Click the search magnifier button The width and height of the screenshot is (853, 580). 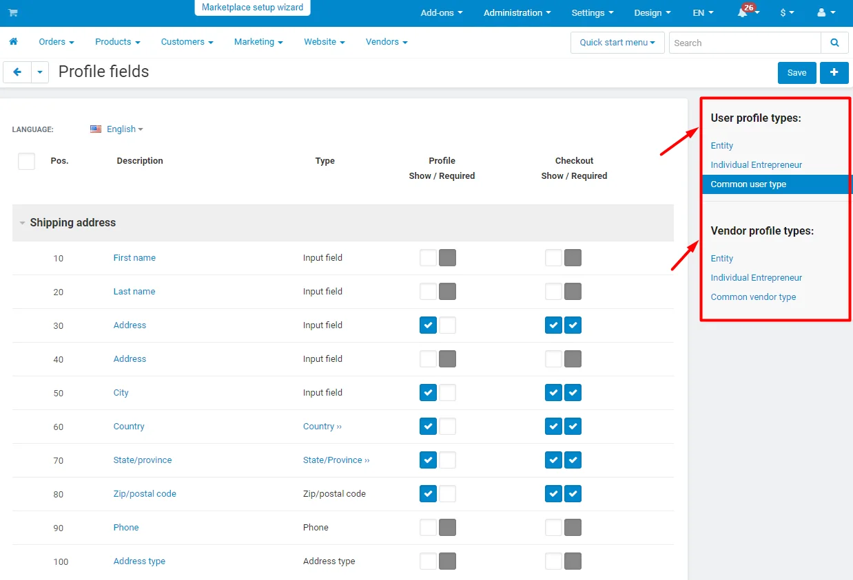[x=834, y=43]
